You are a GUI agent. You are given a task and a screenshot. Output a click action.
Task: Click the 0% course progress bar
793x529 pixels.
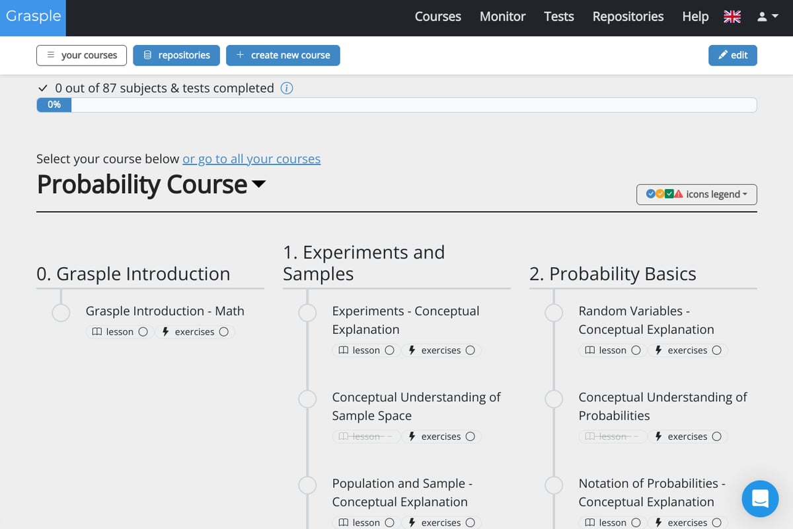click(397, 104)
